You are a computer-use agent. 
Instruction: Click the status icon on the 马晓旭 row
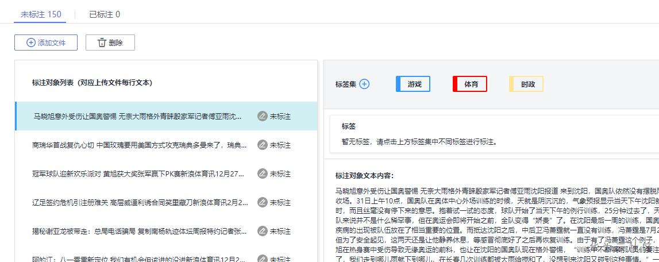click(262, 117)
